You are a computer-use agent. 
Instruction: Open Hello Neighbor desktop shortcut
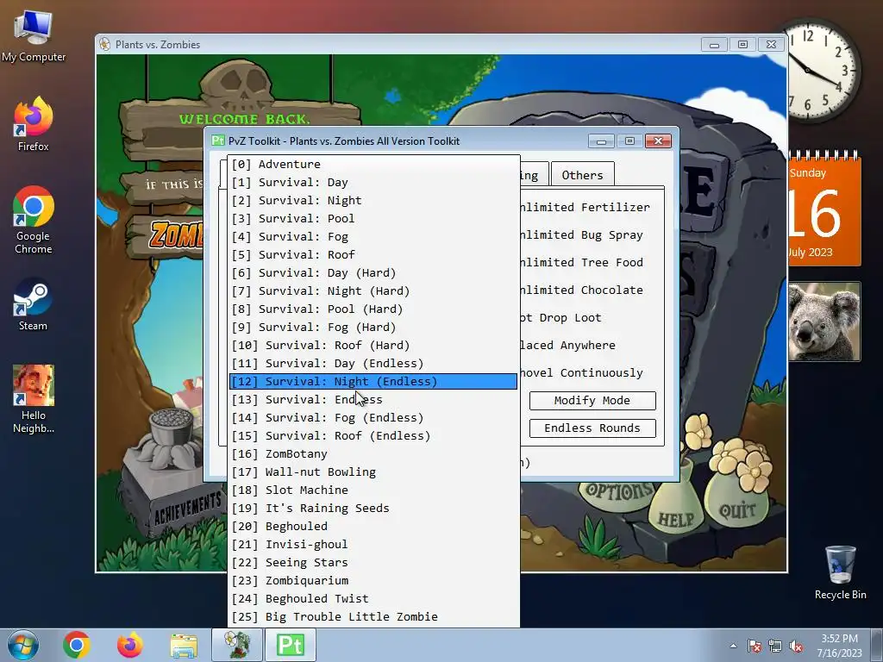[x=34, y=398]
